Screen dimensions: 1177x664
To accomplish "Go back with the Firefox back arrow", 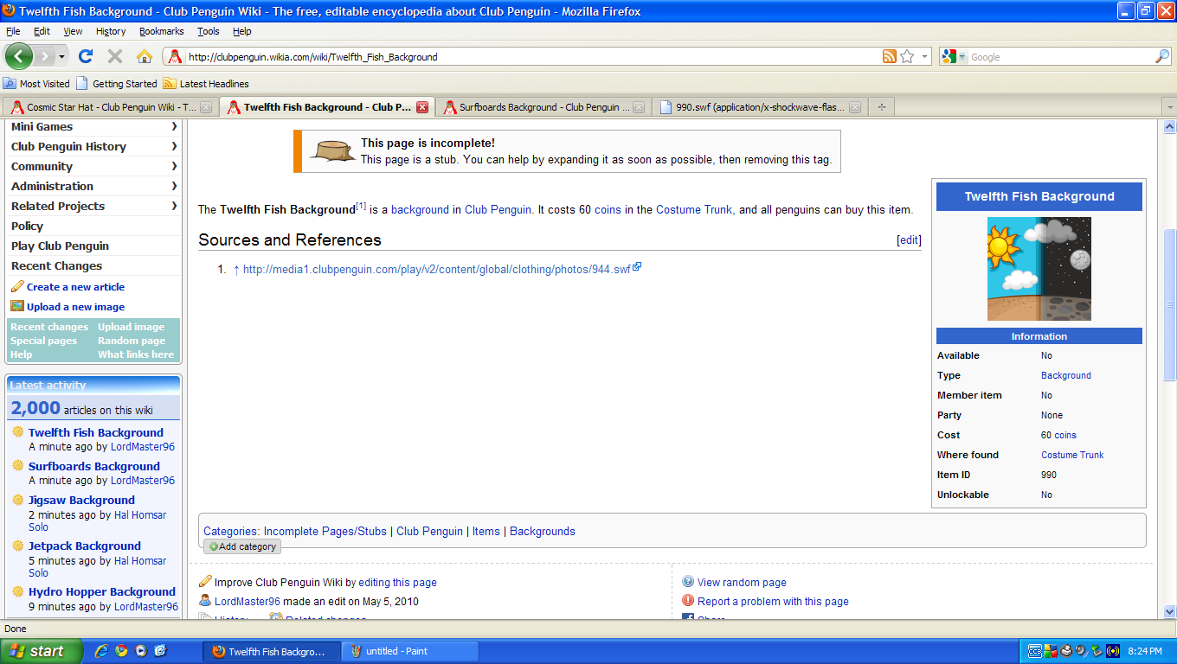I will [x=19, y=56].
